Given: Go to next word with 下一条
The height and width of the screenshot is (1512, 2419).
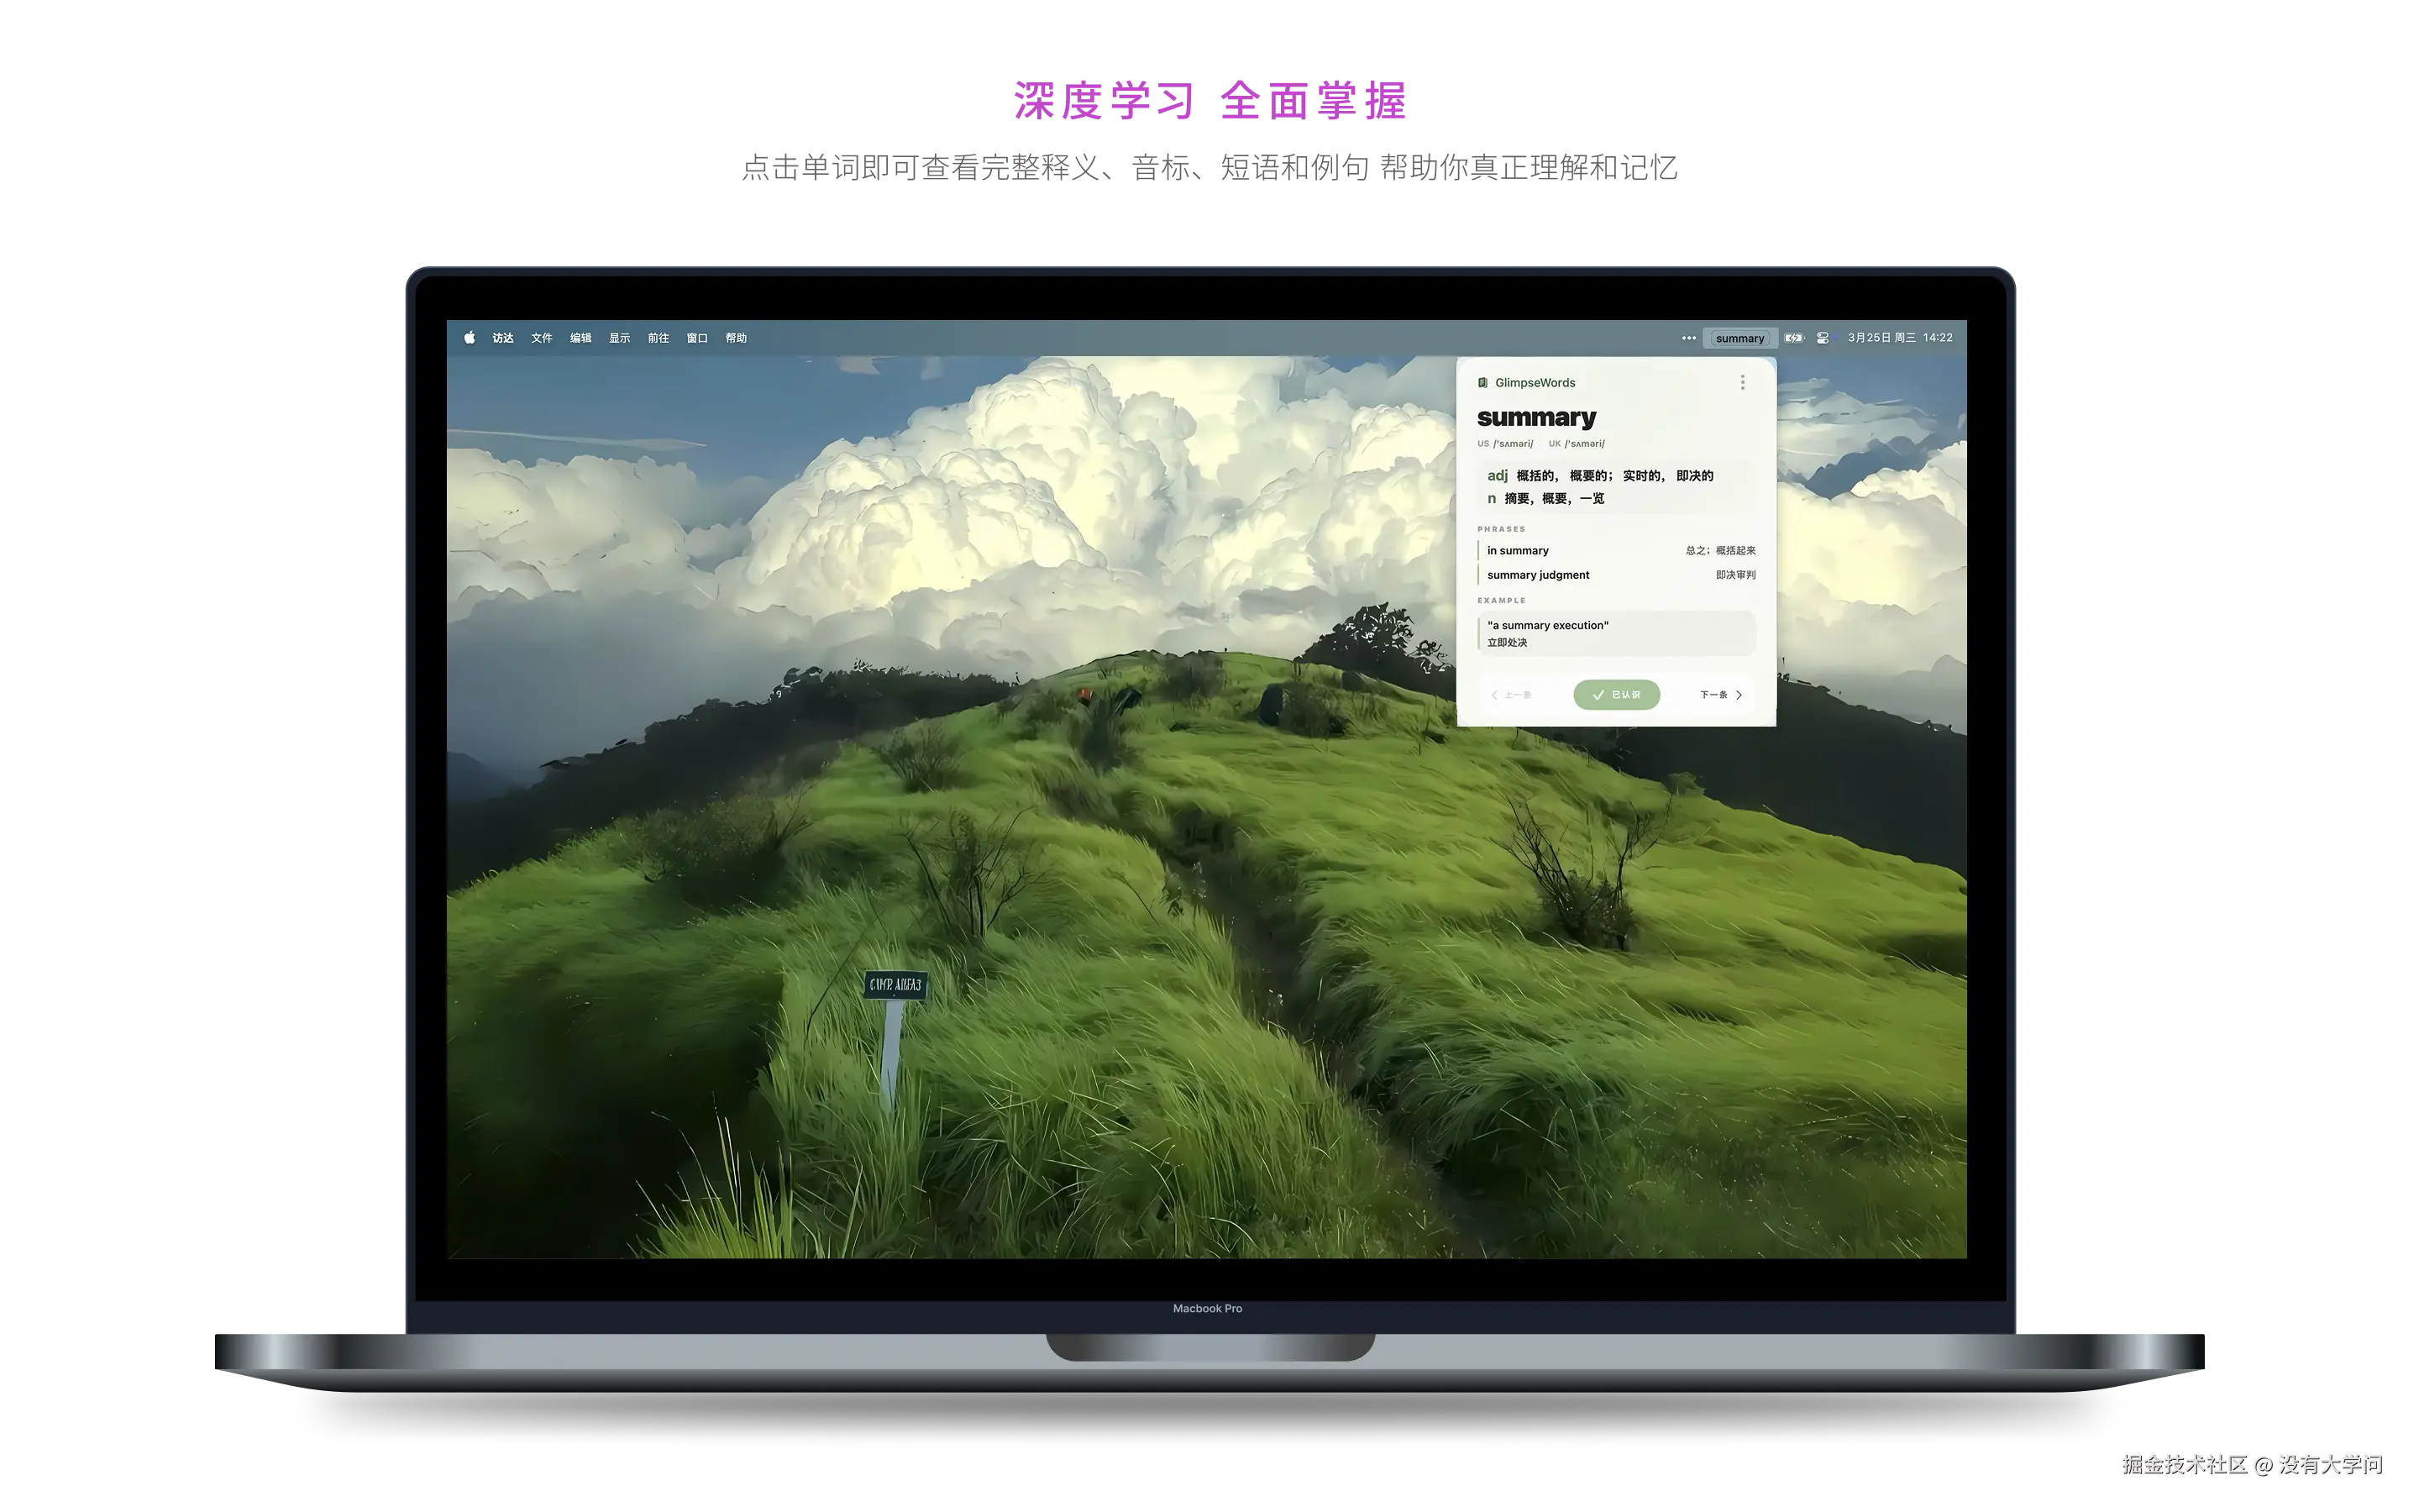Looking at the screenshot, I should (x=1721, y=695).
